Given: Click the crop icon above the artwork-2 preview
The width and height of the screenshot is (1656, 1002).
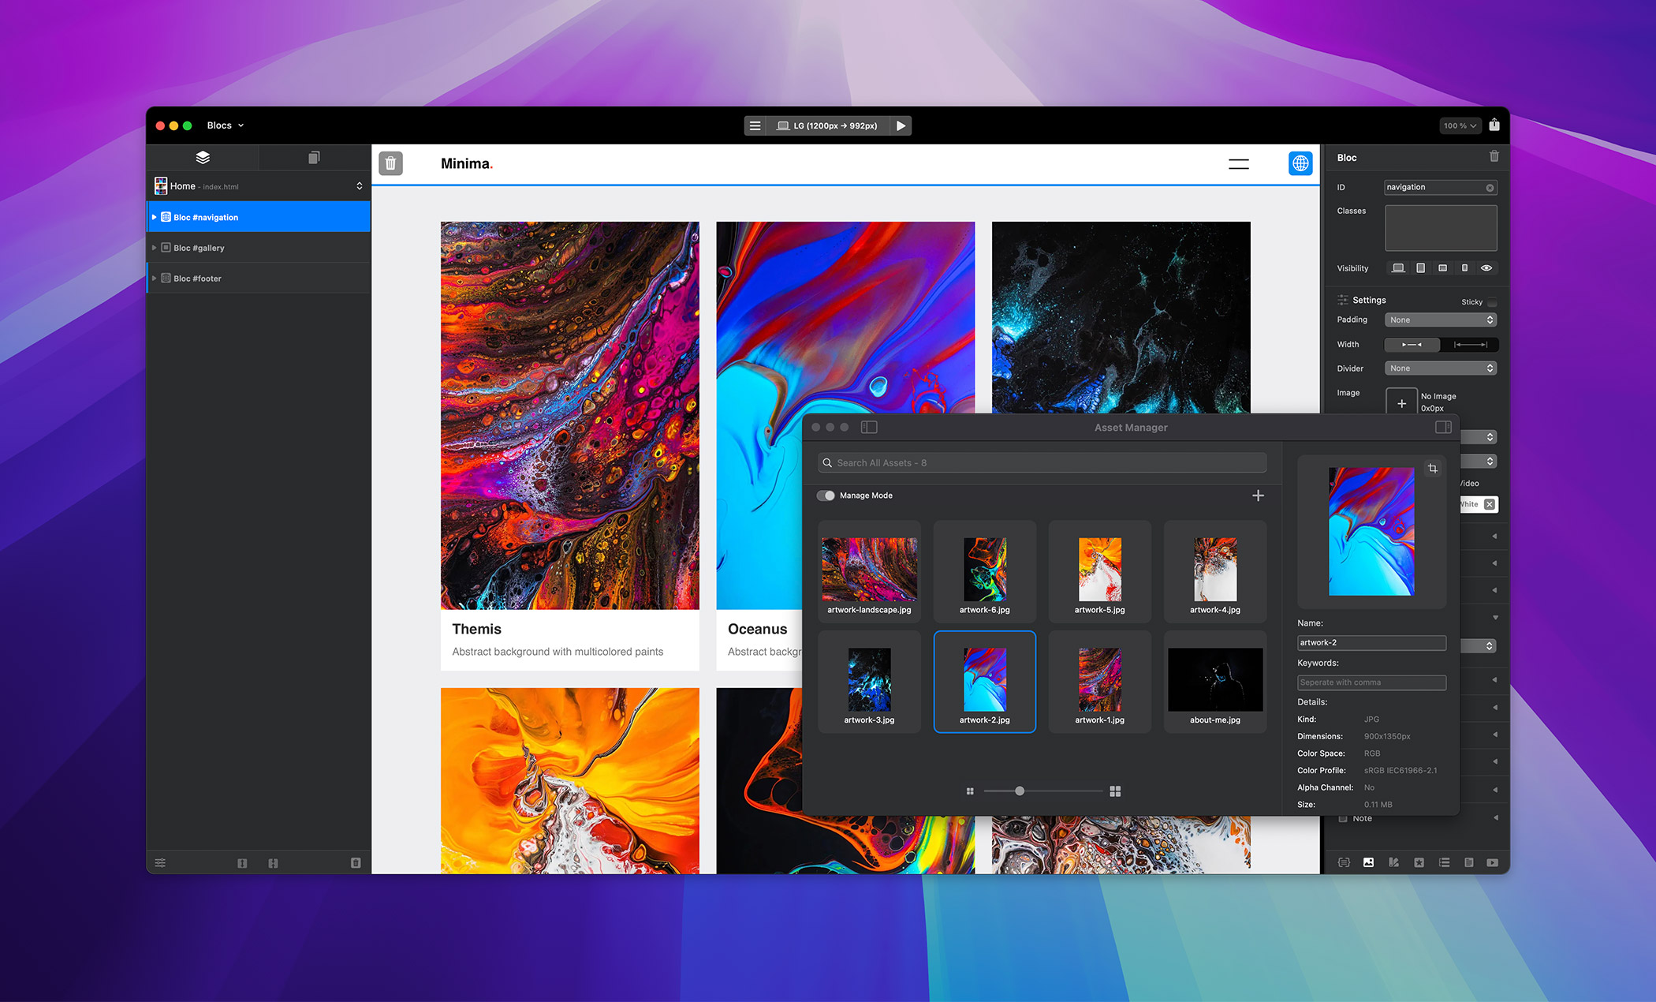Looking at the screenshot, I should [x=1433, y=468].
